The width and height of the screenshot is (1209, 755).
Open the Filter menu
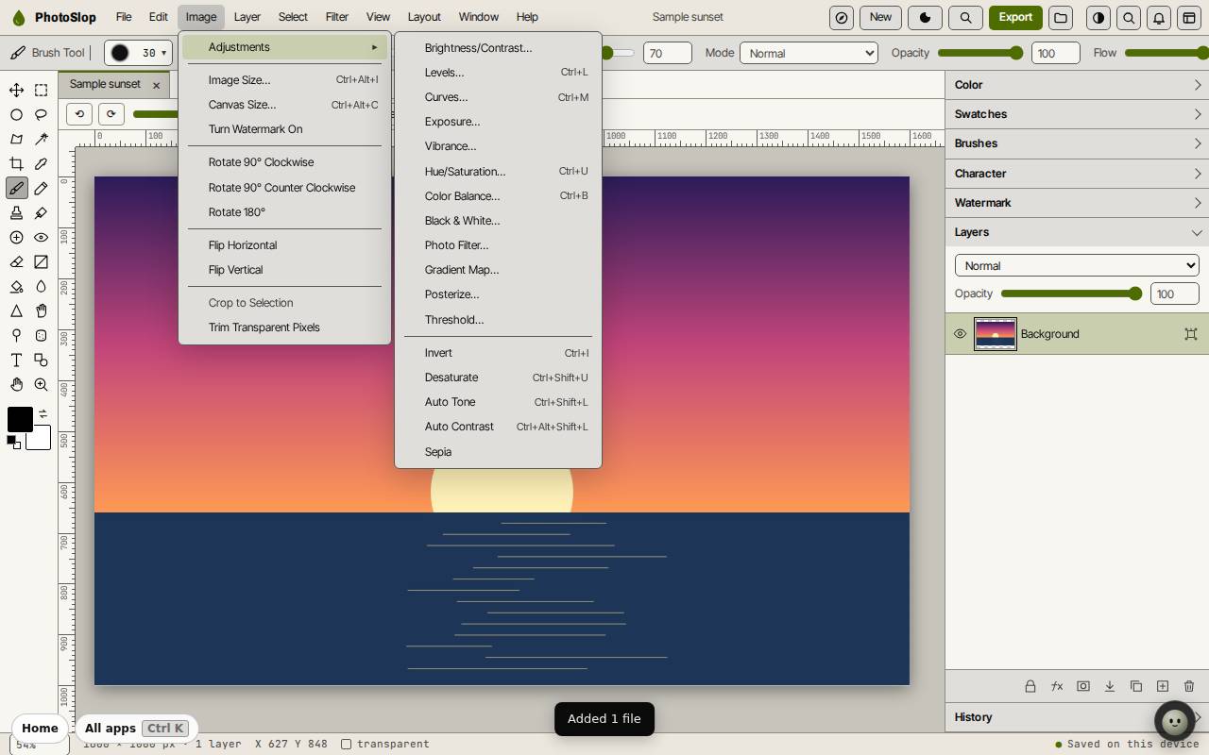tap(337, 17)
